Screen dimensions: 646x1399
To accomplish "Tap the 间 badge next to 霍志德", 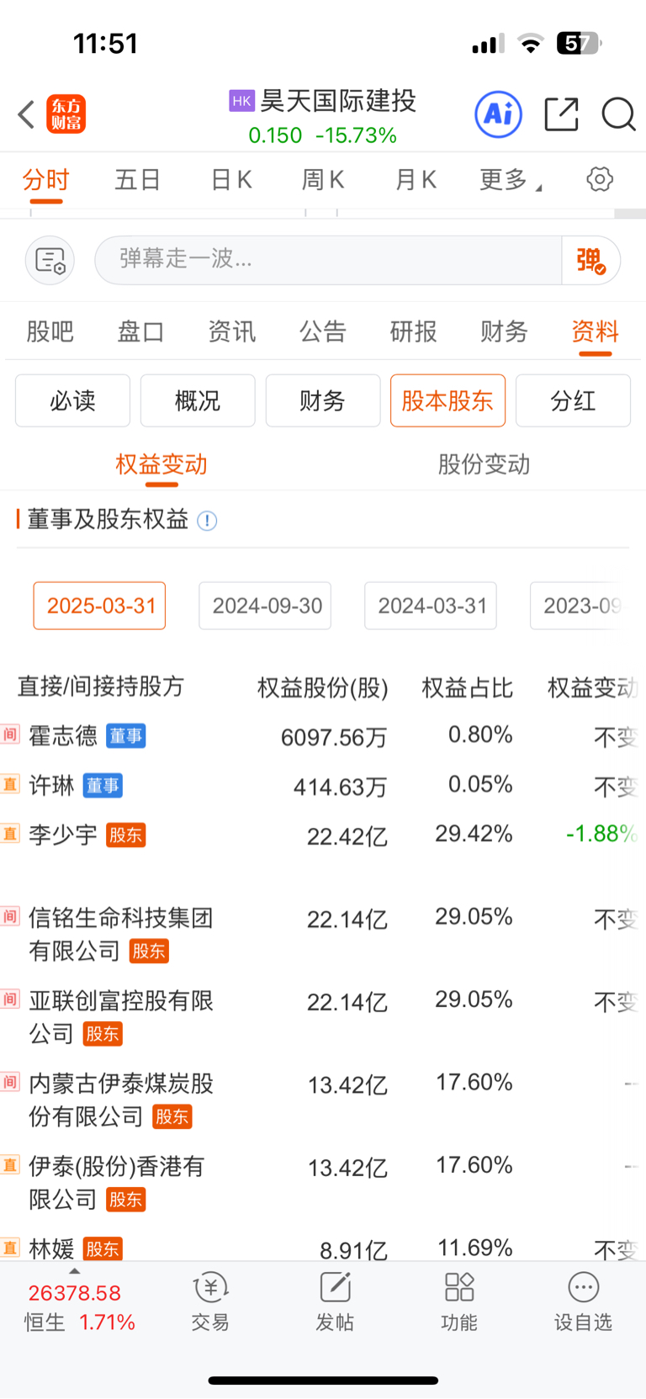I will coord(10,734).
